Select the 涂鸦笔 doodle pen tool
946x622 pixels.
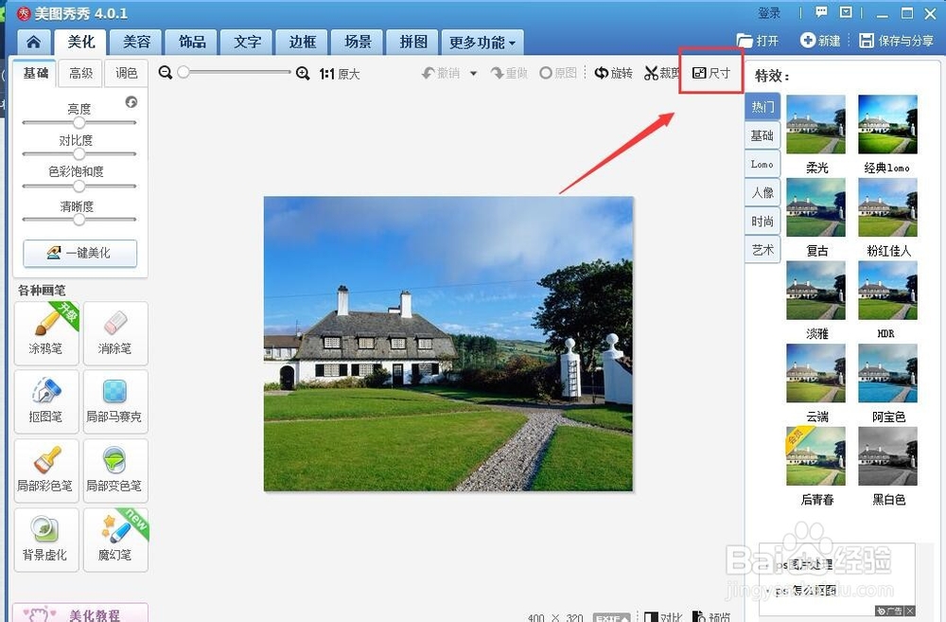pyautogui.click(x=46, y=333)
